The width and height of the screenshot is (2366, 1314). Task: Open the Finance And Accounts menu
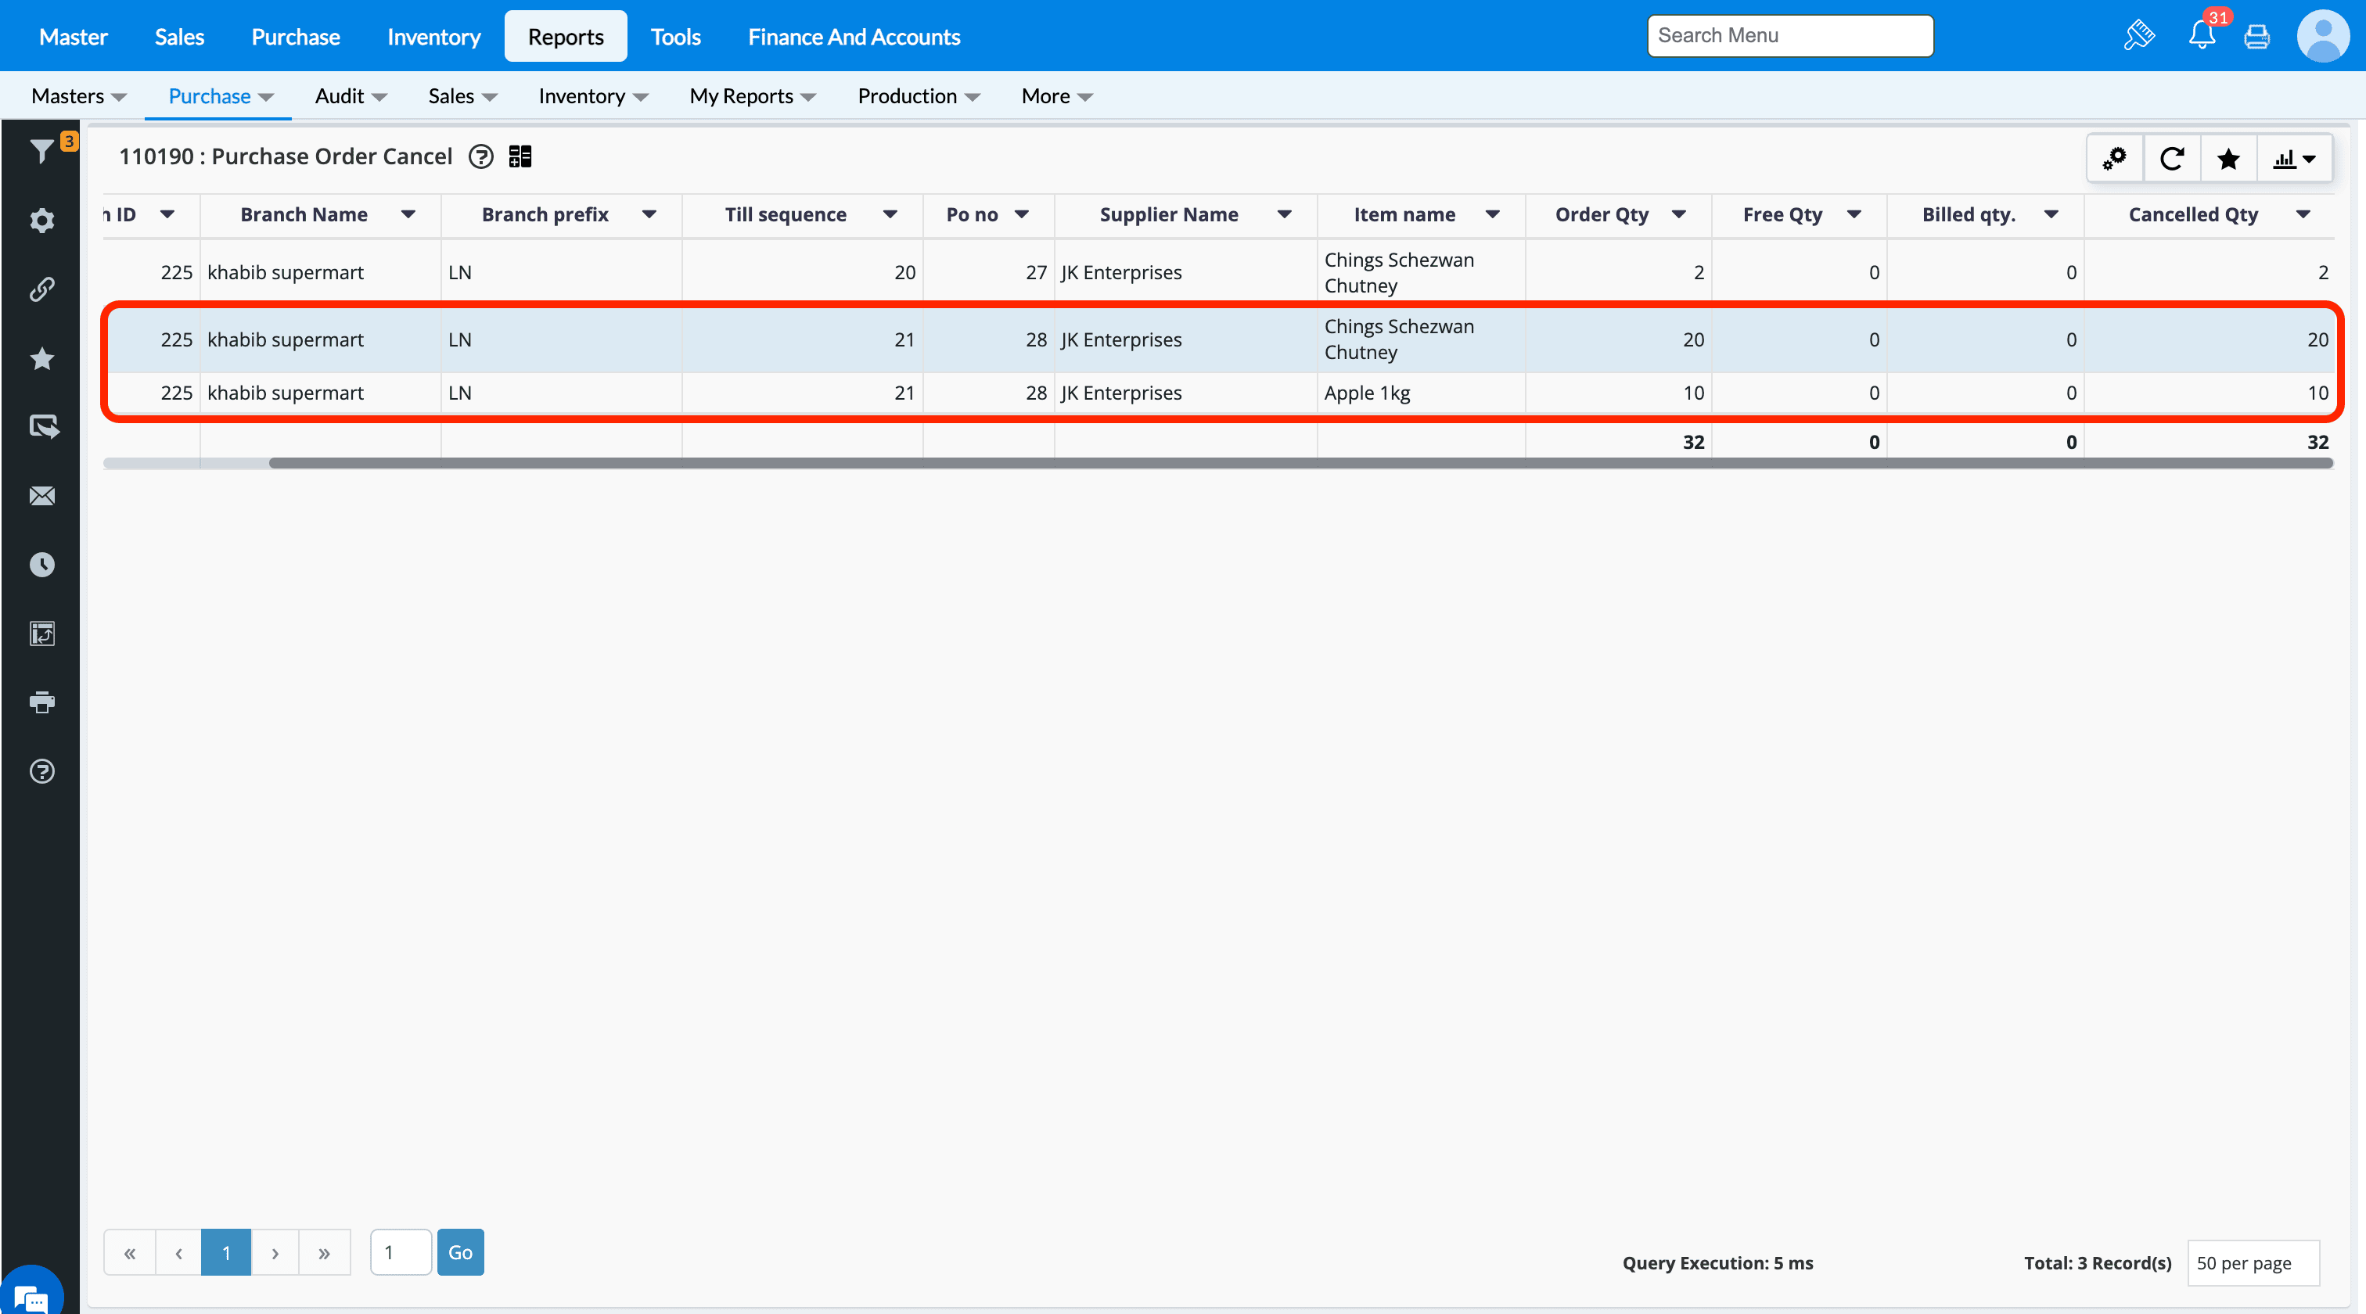click(x=854, y=37)
